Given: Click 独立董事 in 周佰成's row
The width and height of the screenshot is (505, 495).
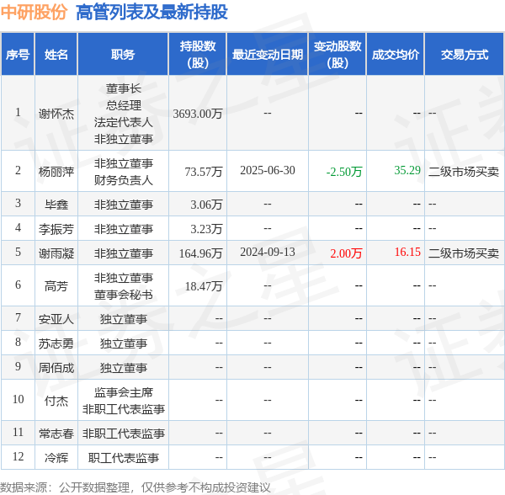Looking at the screenshot, I should 124,368.
